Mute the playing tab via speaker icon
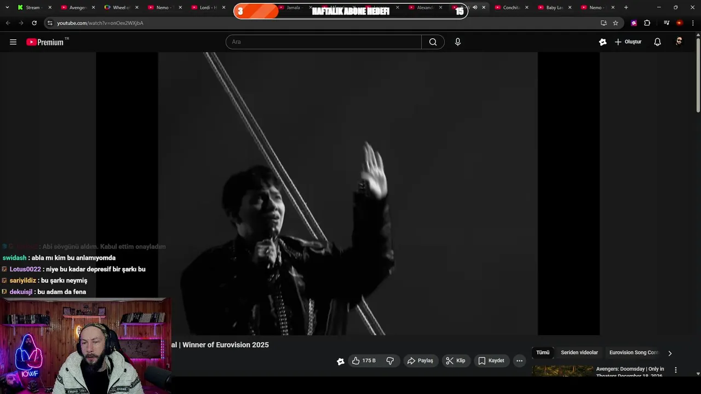This screenshot has height=394, width=701. 475,8
